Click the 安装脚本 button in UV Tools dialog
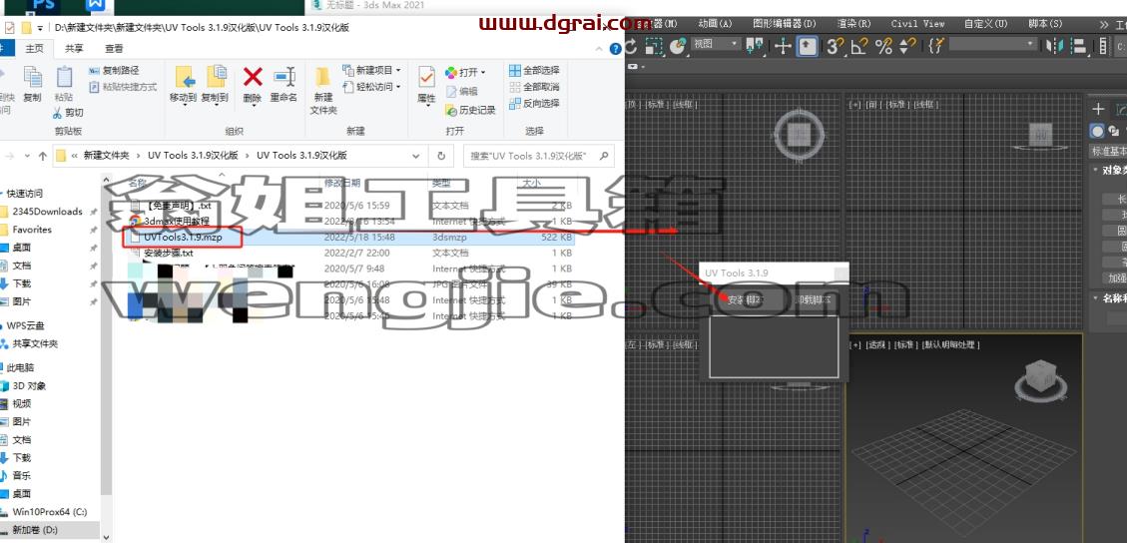 [744, 299]
